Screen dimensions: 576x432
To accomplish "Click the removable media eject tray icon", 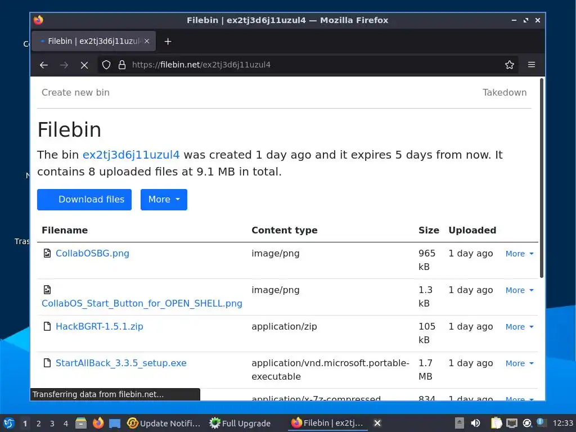I will [x=459, y=423].
